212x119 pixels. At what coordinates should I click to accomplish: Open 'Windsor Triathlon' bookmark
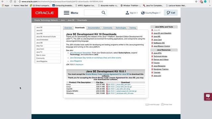coord(131,6)
